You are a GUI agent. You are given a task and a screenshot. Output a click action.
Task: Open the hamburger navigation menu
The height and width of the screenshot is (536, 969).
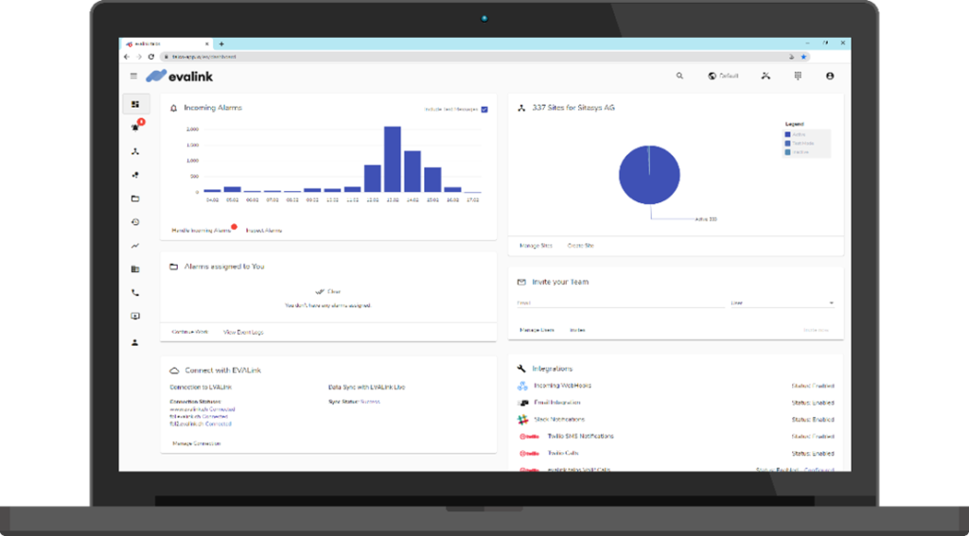point(133,76)
